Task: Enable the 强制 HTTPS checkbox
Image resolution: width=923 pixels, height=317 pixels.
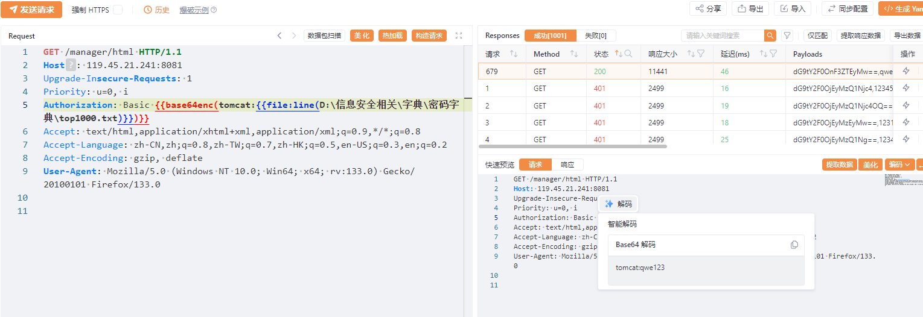Action: [118, 10]
